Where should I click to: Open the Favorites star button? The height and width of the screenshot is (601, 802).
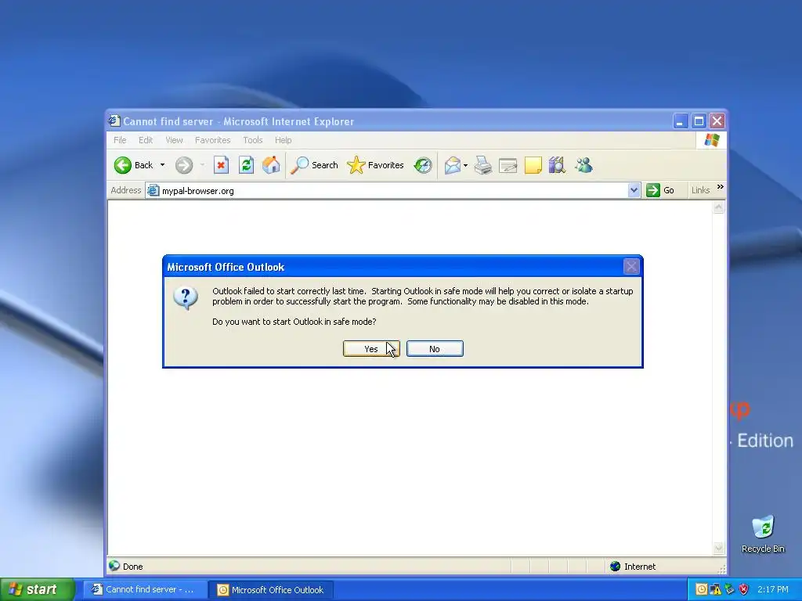[375, 165]
